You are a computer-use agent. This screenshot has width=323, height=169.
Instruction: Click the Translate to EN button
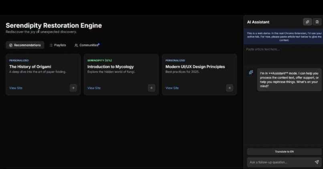(284, 151)
